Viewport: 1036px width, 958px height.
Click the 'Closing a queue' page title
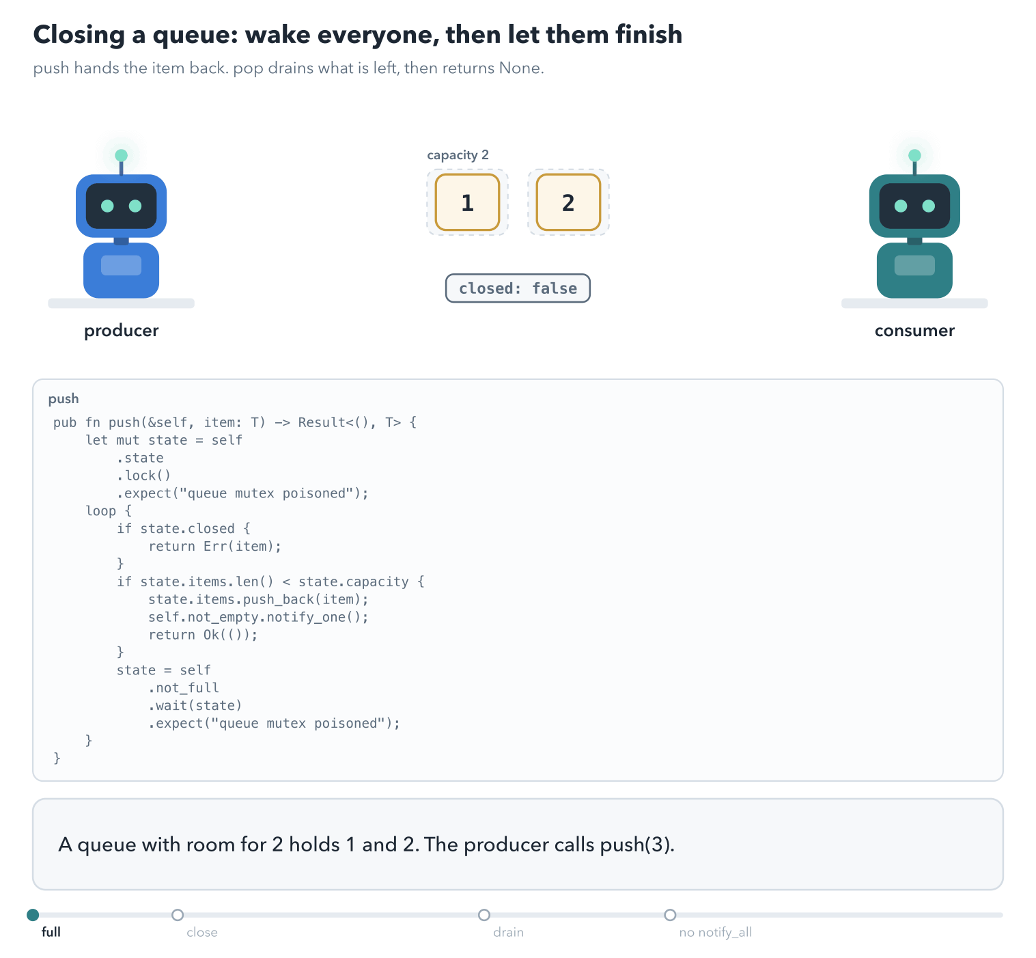358,34
